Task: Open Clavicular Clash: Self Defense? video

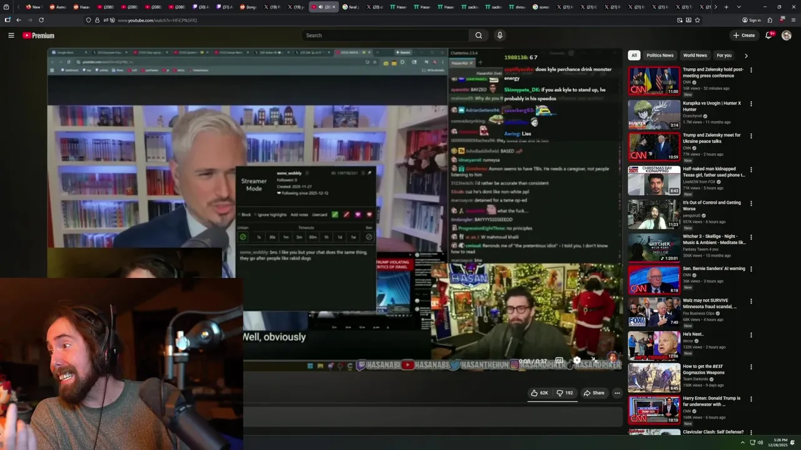Action: point(713,432)
